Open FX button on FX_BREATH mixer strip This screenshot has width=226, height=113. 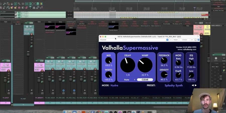coord(39,61)
